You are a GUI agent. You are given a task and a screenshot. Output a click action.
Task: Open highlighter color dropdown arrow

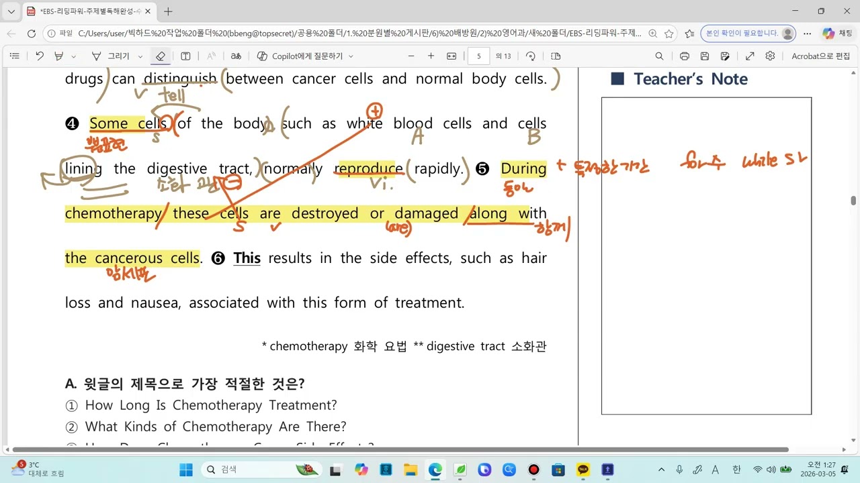point(74,56)
